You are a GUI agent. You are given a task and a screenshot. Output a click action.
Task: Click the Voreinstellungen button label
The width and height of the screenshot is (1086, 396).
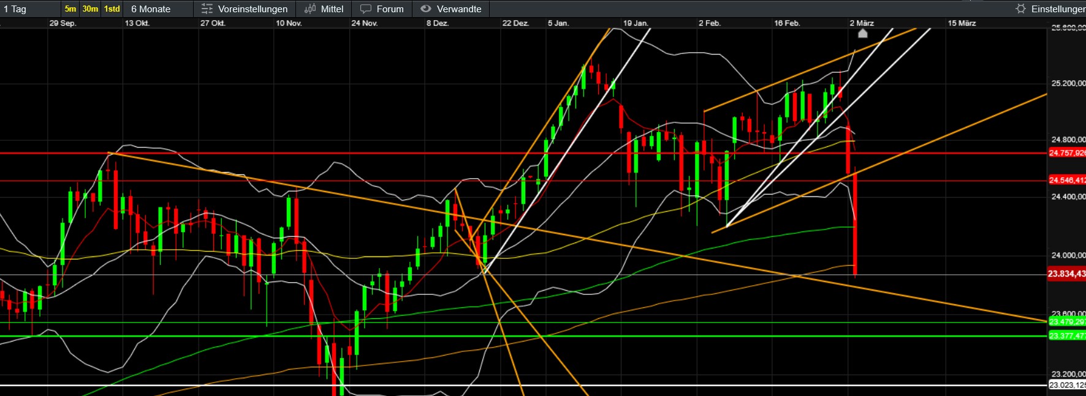click(x=253, y=9)
